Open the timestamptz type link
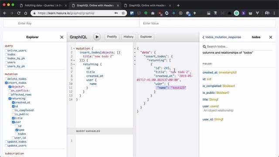This screenshot has height=157, width=279. [228, 73]
